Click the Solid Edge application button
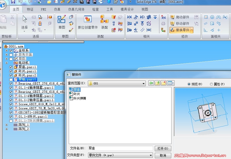 click(3, 5)
